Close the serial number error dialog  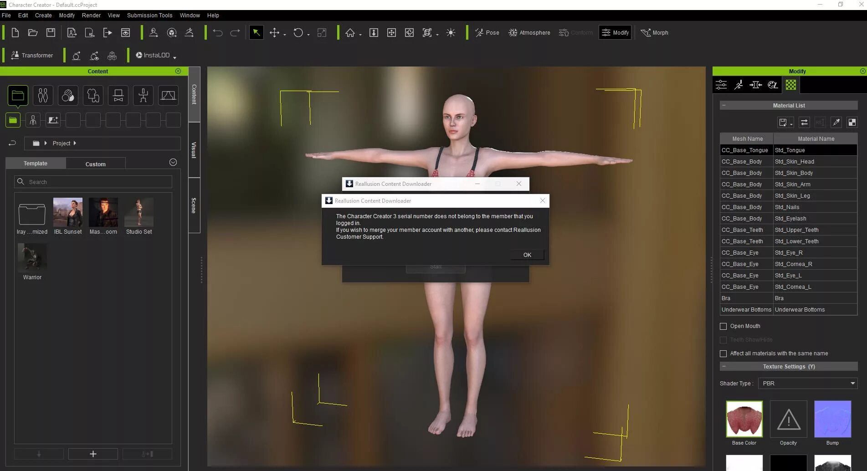[542, 201]
